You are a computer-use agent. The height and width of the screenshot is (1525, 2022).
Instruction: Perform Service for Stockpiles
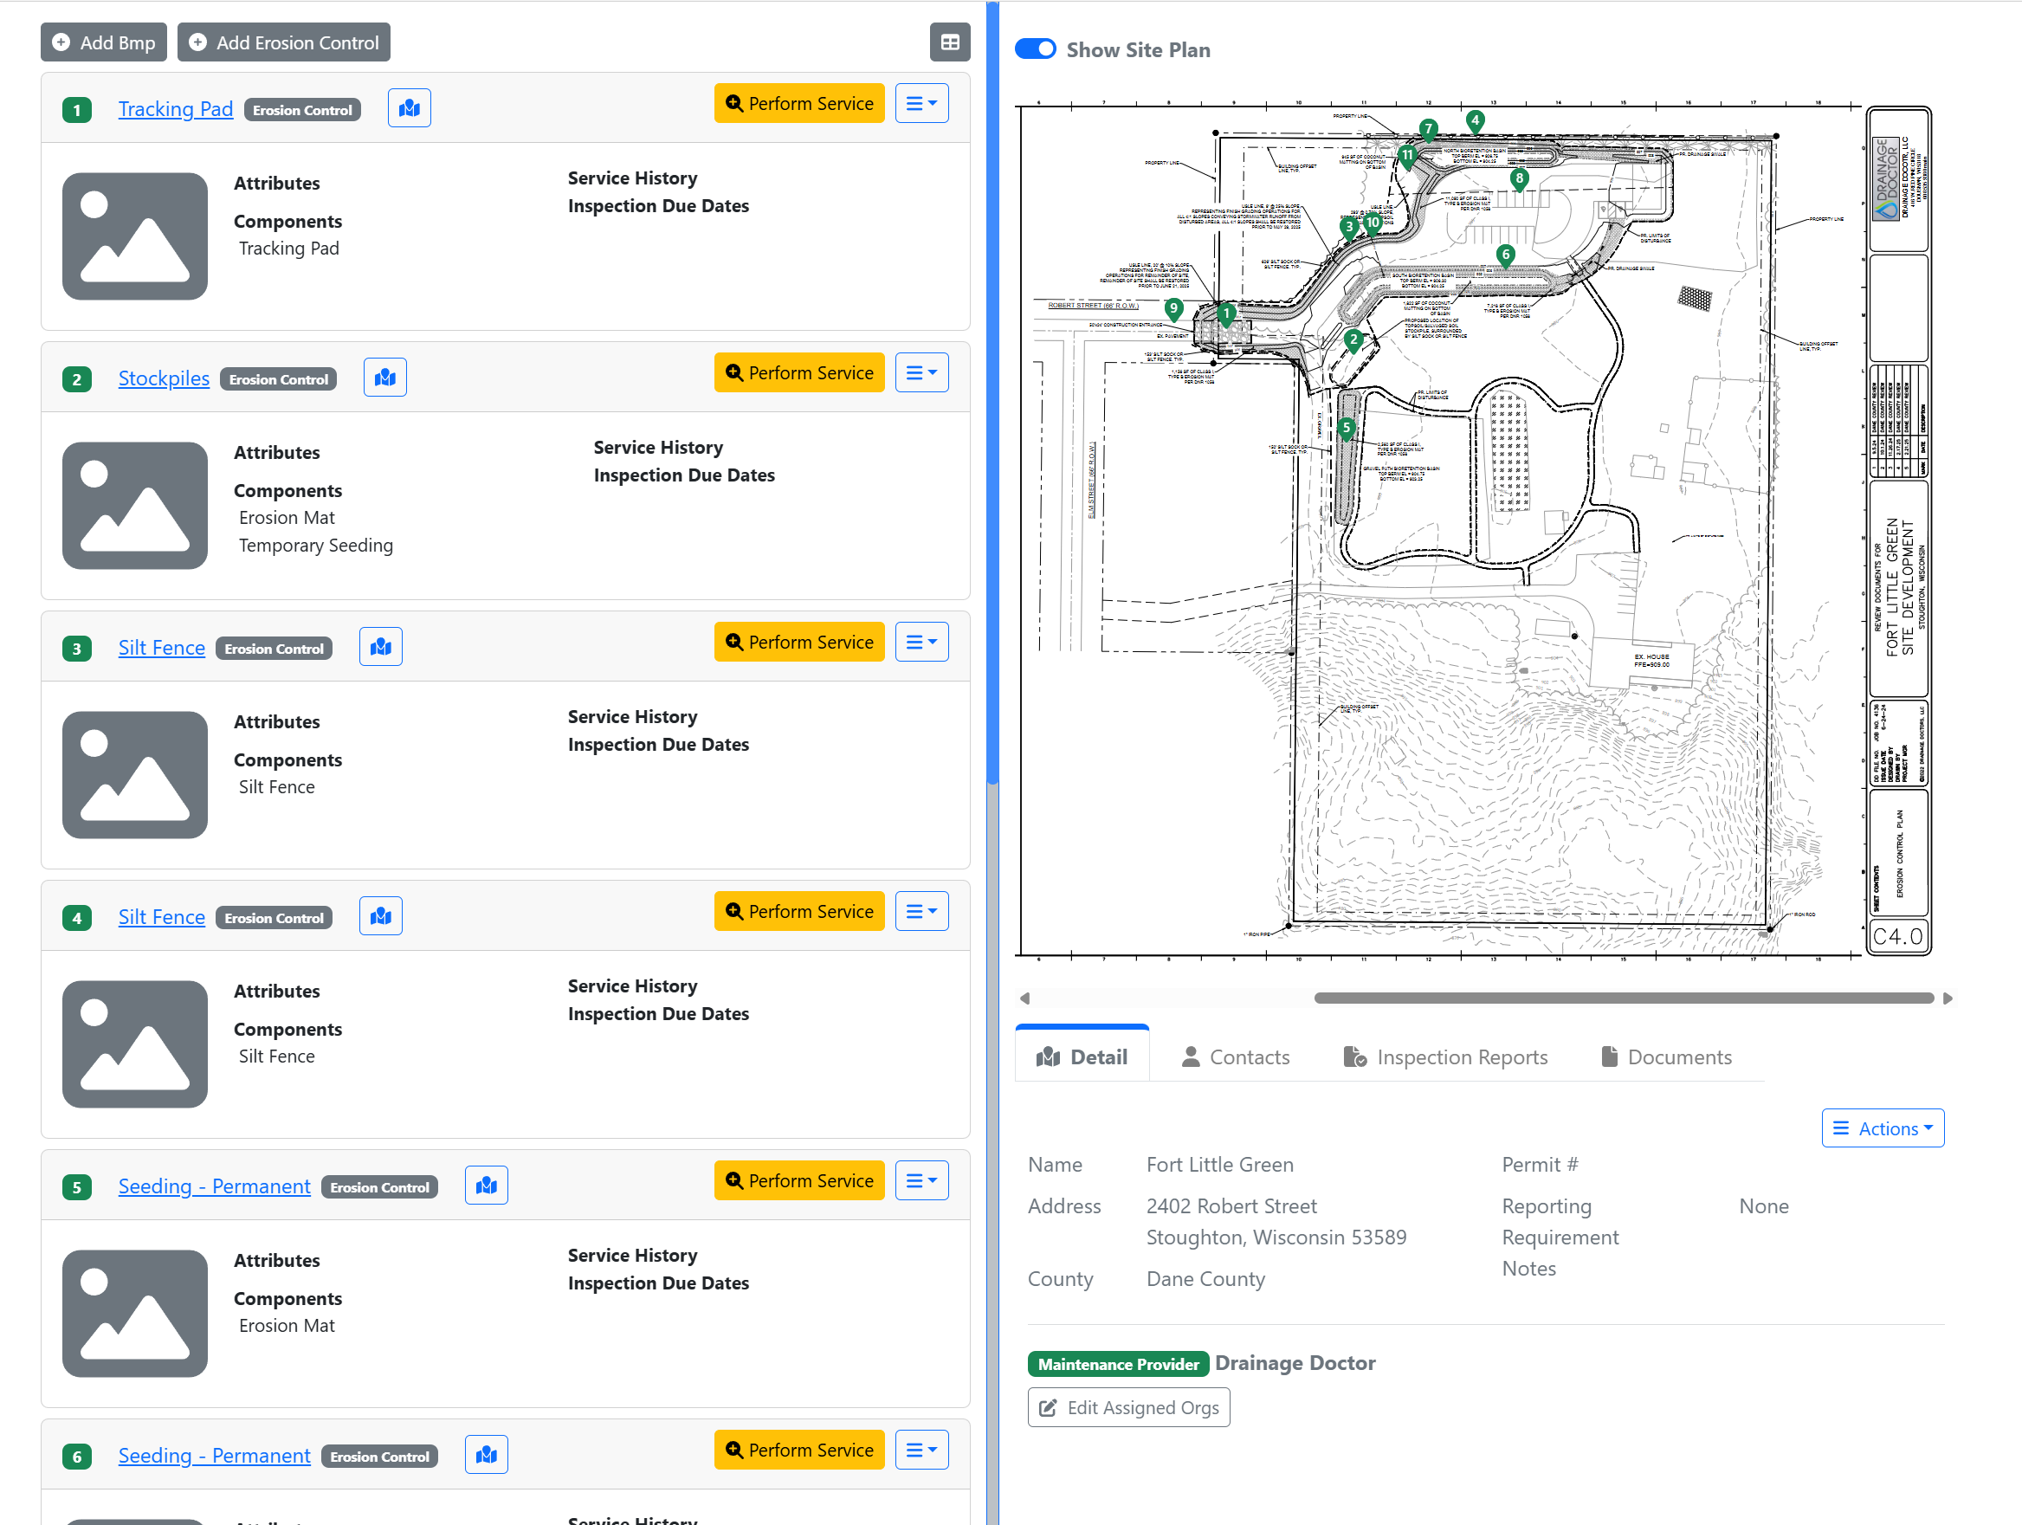pyautogui.click(x=799, y=373)
